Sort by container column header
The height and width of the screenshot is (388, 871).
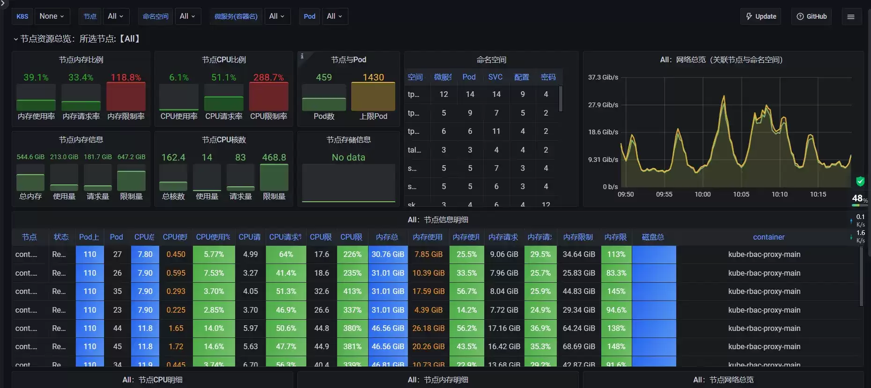tap(768, 237)
